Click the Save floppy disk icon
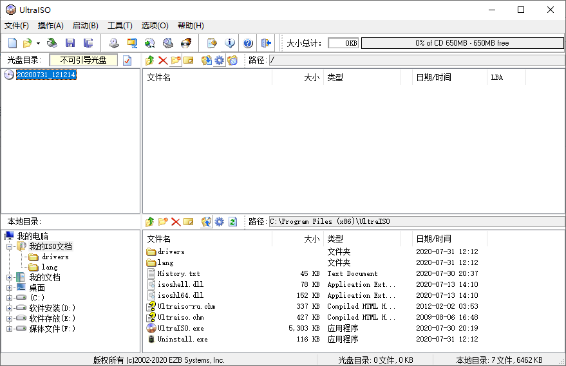566x366 pixels. tap(70, 43)
